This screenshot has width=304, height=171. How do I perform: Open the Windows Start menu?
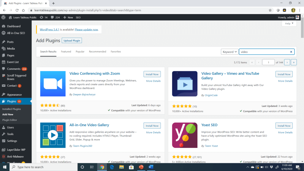click(x=5, y=167)
